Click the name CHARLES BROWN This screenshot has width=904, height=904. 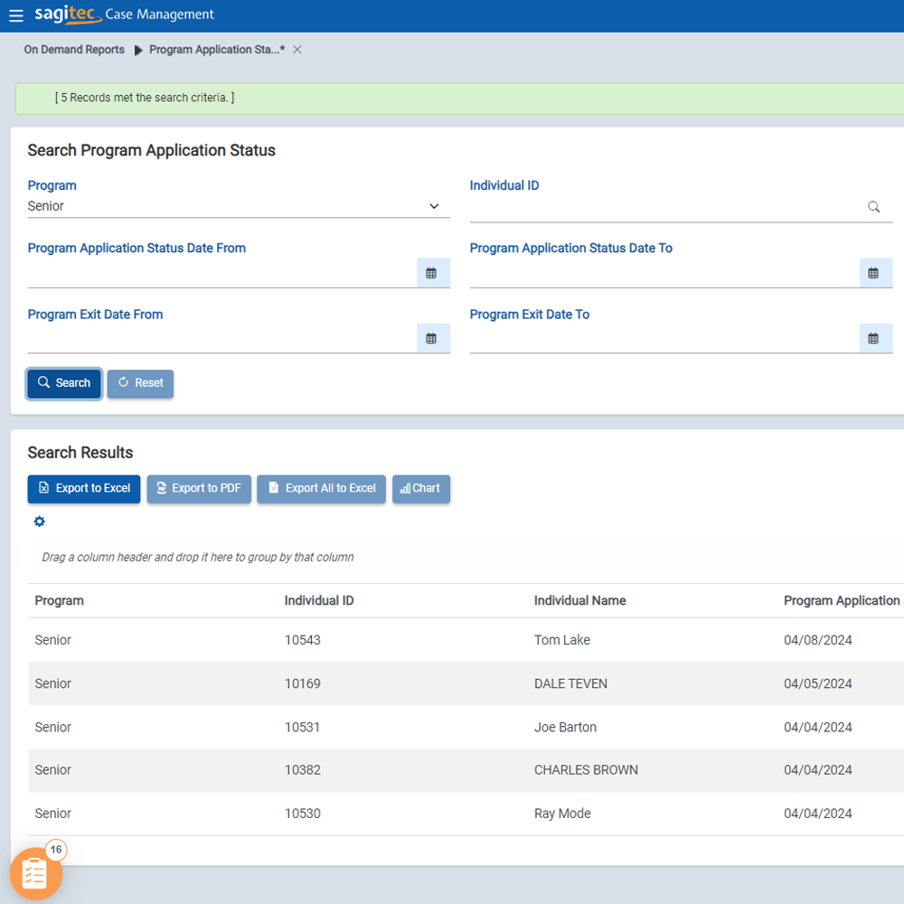coord(587,770)
